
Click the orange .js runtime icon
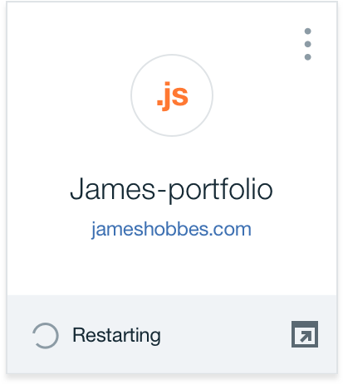tap(173, 96)
